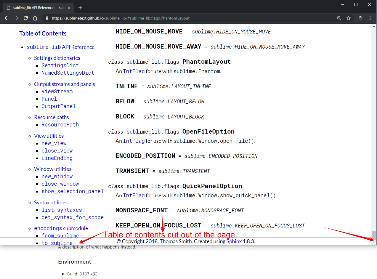Image resolution: width=377 pixels, height=279 pixels.
Task: Jump to close_view entry
Action: pos(57,151)
